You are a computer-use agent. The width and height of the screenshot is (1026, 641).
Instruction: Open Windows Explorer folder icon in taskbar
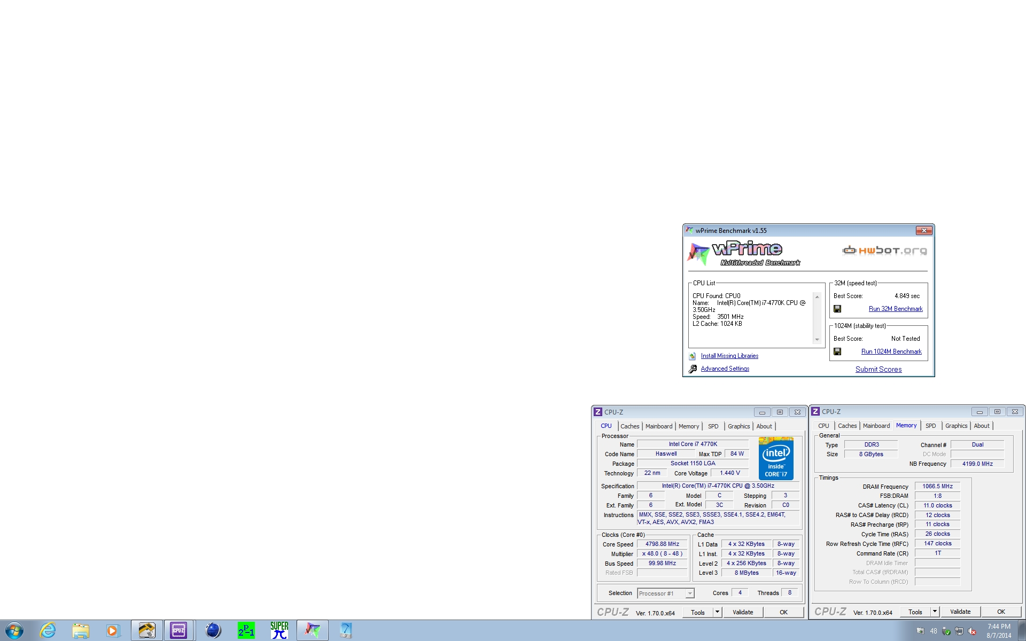(x=80, y=631)
